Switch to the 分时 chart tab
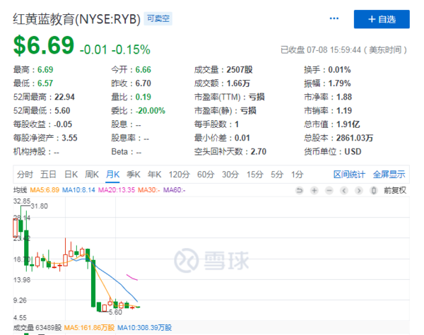The image size is (424, 335). (x=25, y=175)
